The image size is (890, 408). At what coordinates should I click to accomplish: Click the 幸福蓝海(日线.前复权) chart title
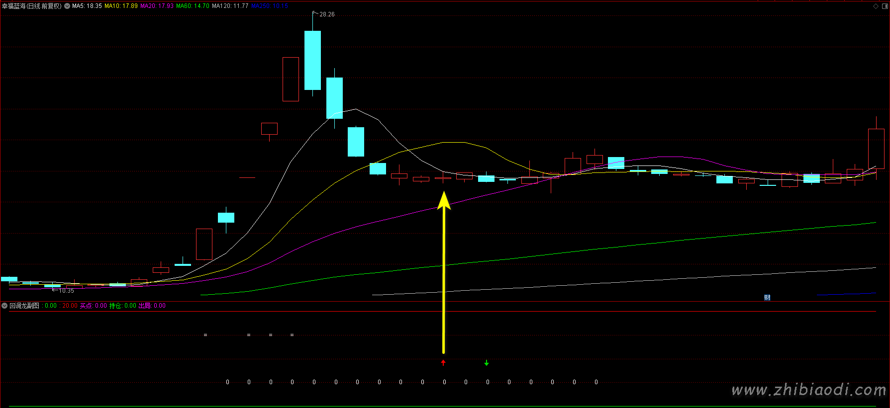[x=32, y=6]
